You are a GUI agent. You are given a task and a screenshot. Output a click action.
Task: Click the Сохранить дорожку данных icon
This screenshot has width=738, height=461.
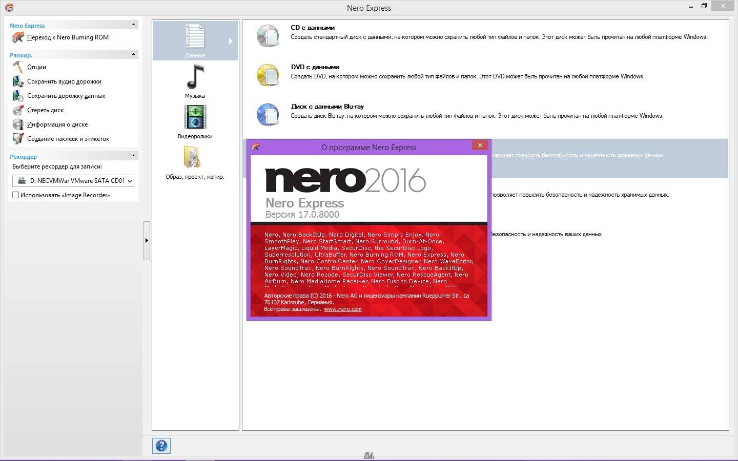coord(18,96)
